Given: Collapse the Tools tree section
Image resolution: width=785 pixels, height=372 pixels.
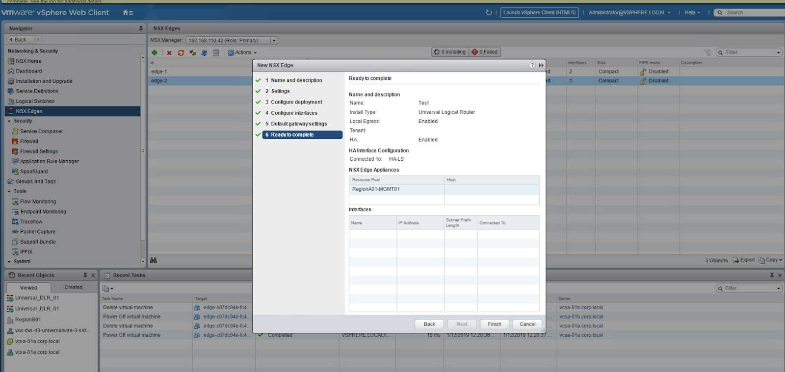Looking at the screenshot, I should tap(9, 192).
